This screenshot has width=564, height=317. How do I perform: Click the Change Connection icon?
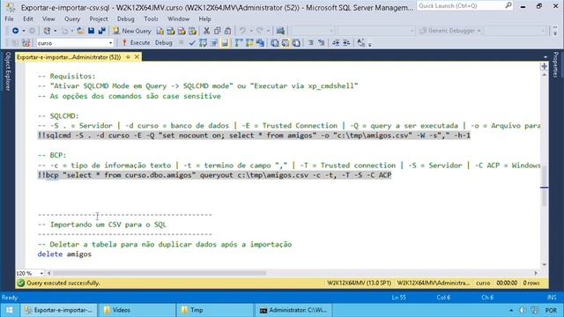click(x=26, y=43)
